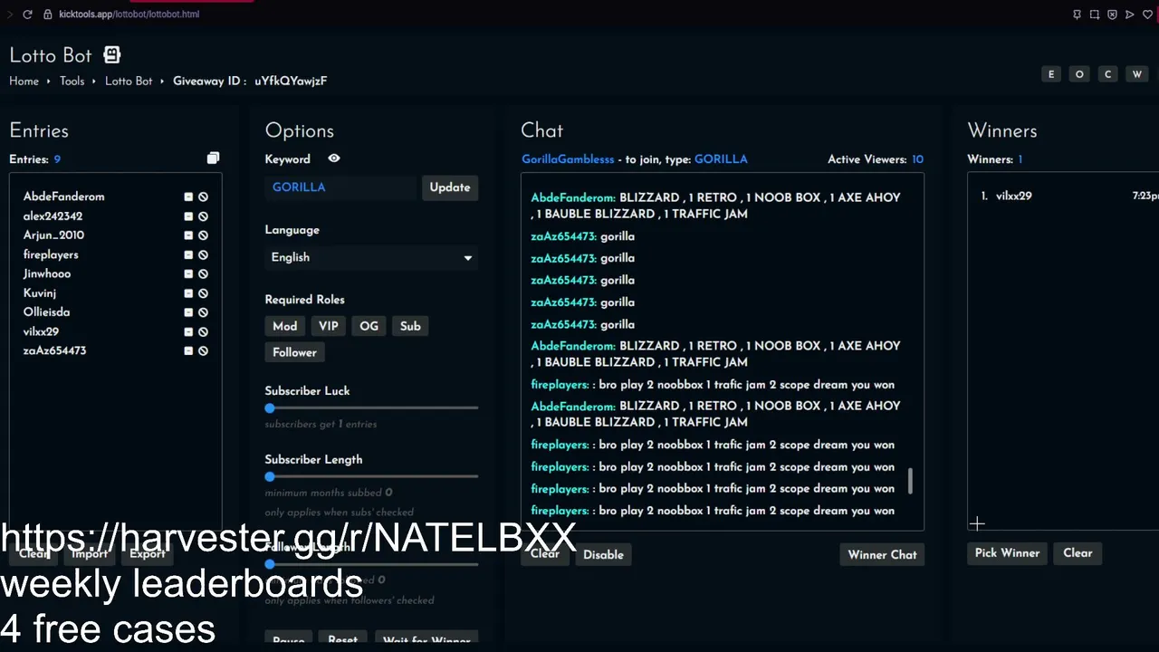The image size is (1159, 652).
Task: Toggle the C panel button
Action: [1107, 74]
